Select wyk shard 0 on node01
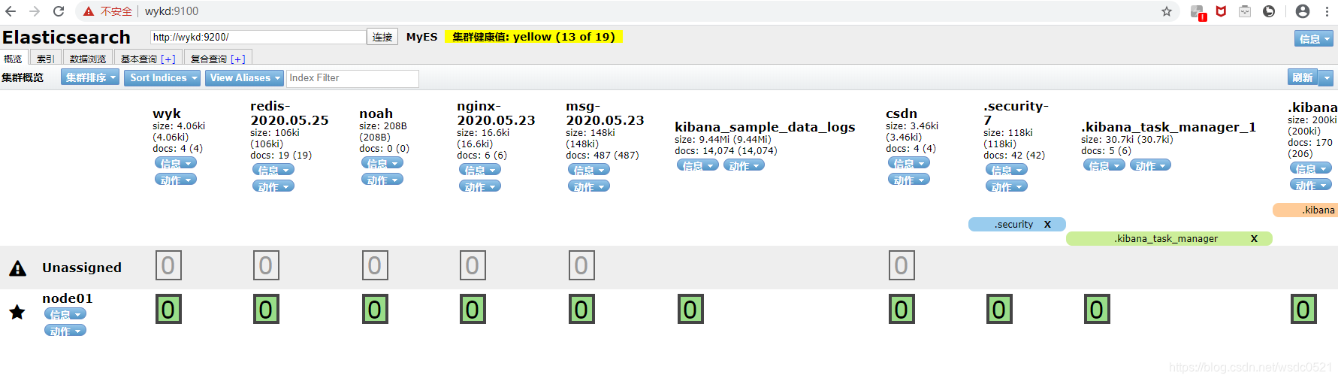The image size is (1338, 381). pos(168,309)
